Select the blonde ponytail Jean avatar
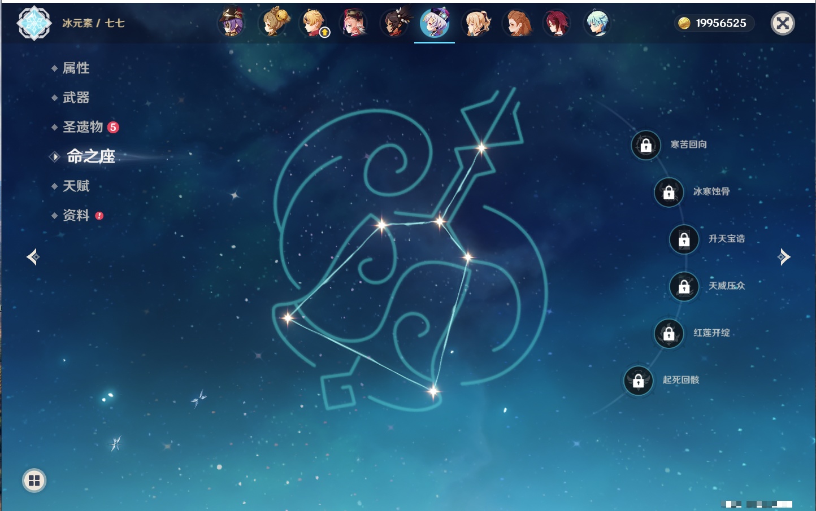 (476, 23)
